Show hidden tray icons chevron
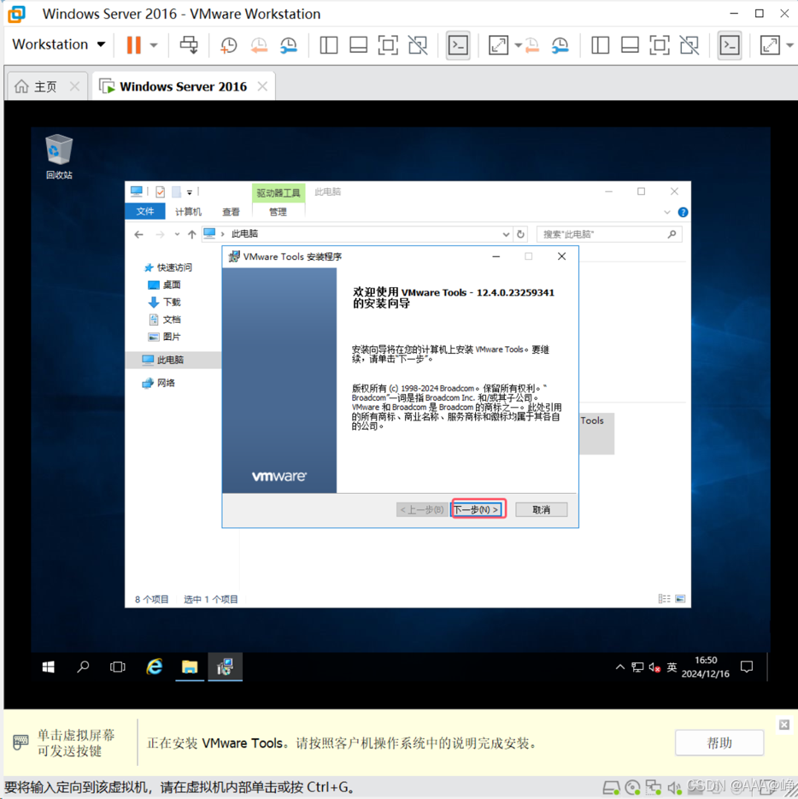The height and width of the screenshot is (799, 798). click(619, 667)
